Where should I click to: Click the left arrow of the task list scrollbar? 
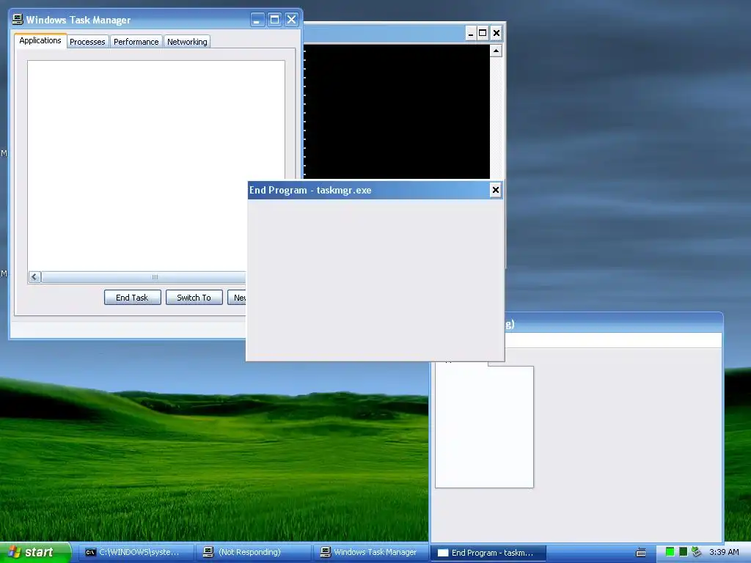click(x=34, y=277)
